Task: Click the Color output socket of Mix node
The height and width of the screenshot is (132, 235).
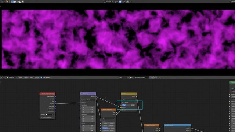Action: 137,96
